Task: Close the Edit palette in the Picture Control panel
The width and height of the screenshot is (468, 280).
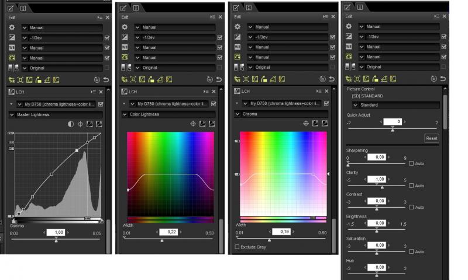Action: [445, 16]
